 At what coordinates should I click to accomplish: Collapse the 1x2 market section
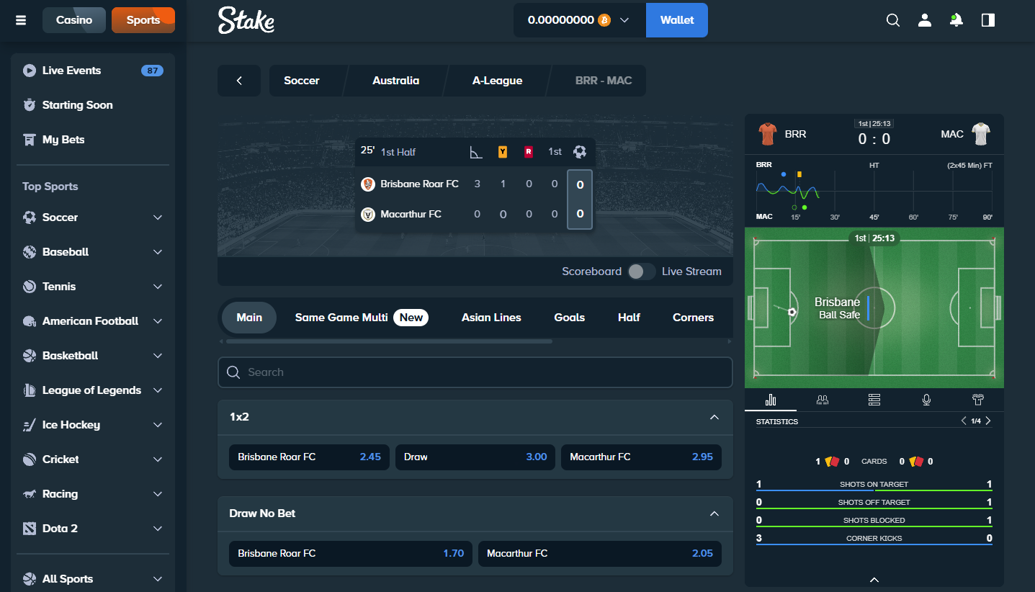(714, 417)
